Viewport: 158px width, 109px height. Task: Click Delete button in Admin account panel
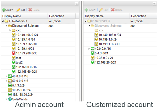coord(34,10)
